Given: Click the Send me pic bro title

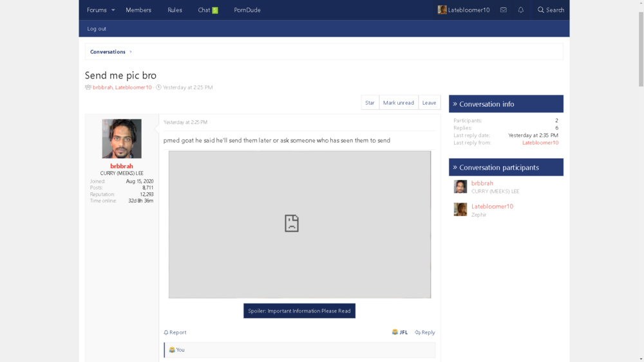Looking at the screenshot, I should 120,75.
